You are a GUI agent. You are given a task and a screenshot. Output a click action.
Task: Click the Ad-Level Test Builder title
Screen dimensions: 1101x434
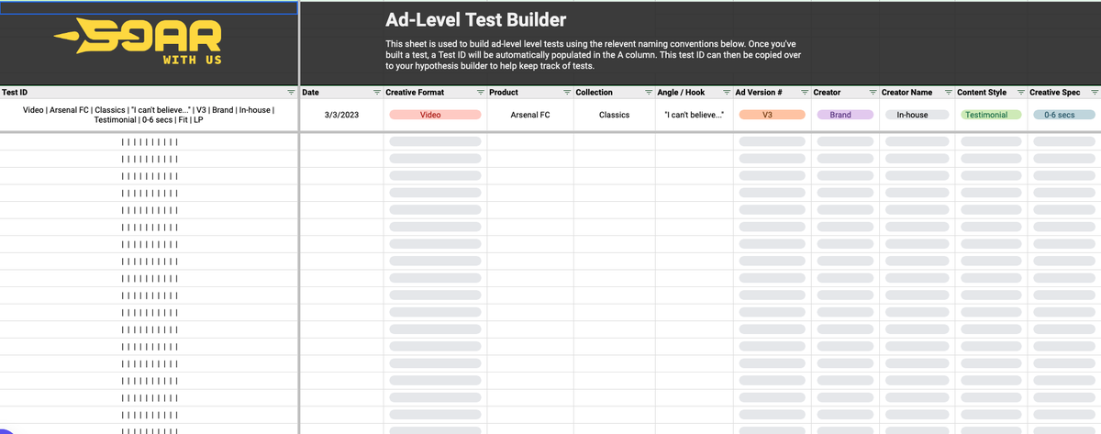point(476,19)
